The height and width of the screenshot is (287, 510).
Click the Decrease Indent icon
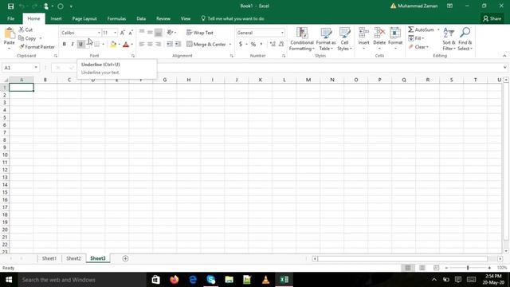[170, 44]
